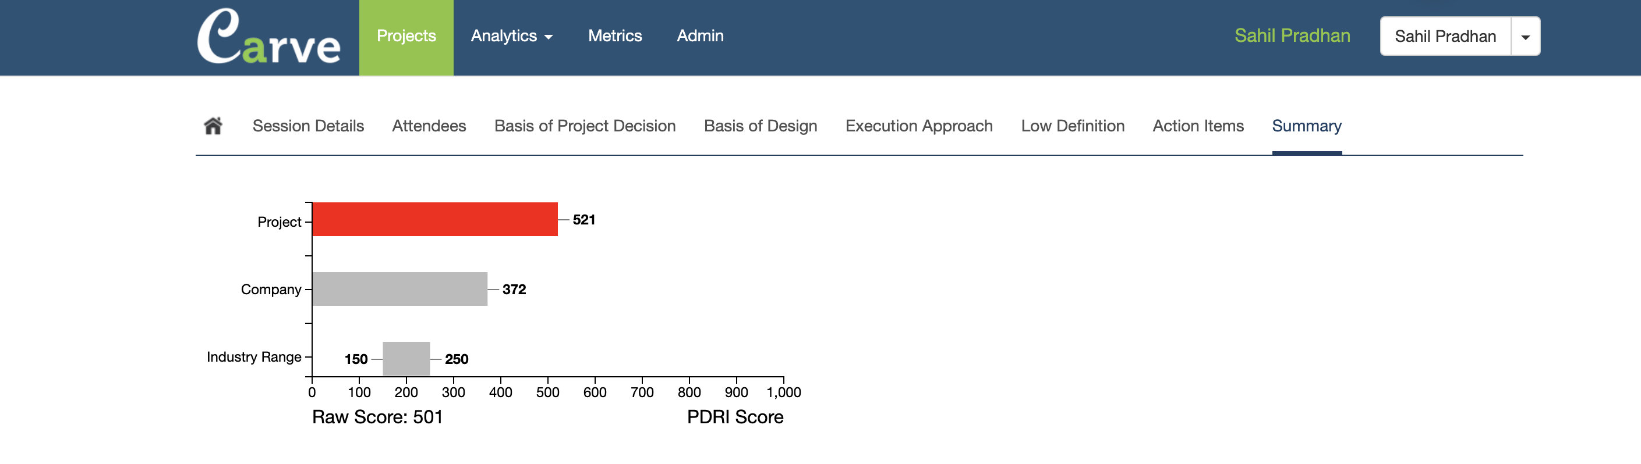Click the 500 axis tick label
The width and height of the screenshot is (1641, 464).
[548, 392]
